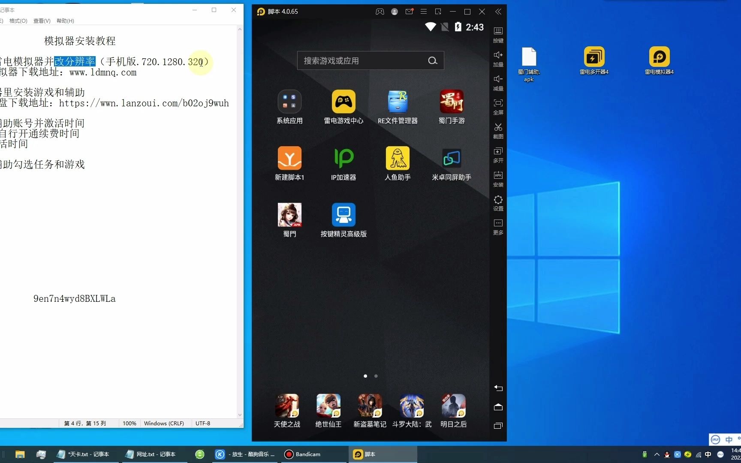Open File Explorer from the taskbar
741x463 pixels.
(x=20, y=454)
